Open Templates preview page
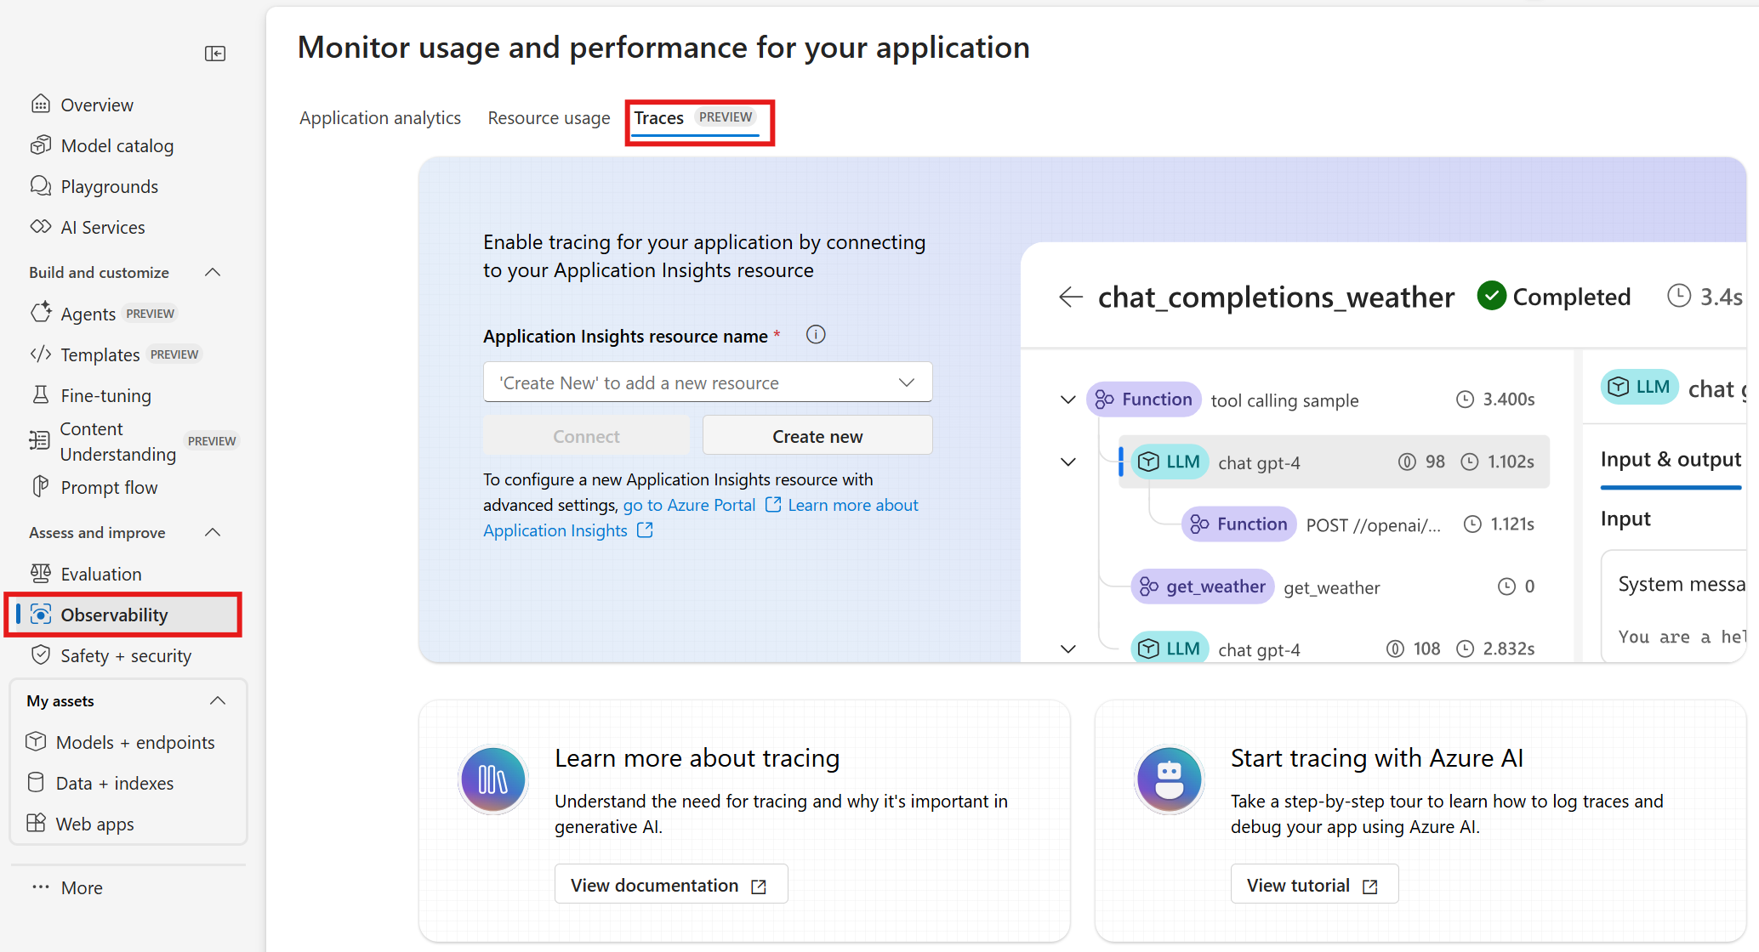Image resolution: width=1759 pixels, height=952 pixels. [115, 354]
